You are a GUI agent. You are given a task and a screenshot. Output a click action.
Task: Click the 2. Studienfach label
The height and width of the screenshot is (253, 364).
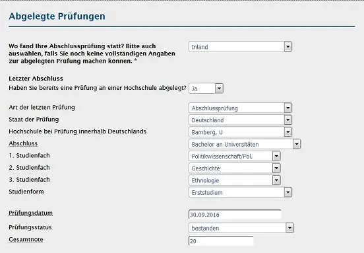click(x=29, y=168)
